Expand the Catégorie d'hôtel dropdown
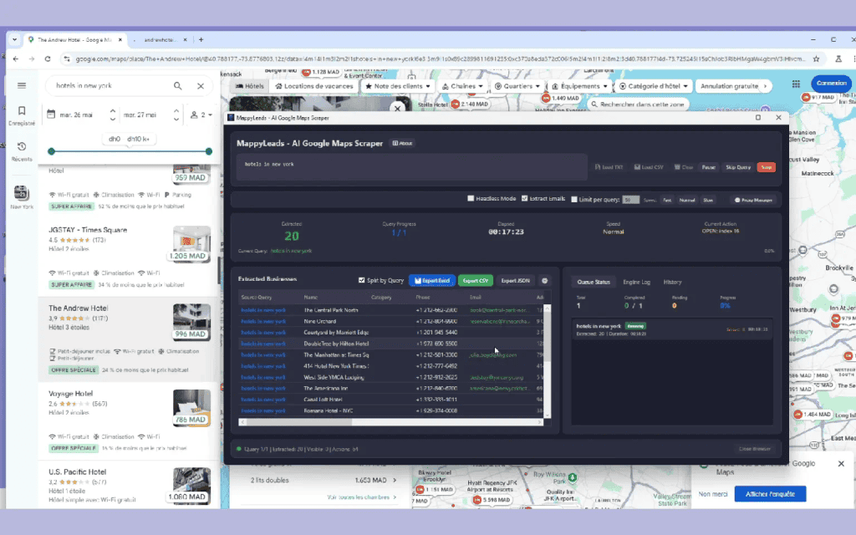This screenshot has height=535, width=856. pos(654,86)
